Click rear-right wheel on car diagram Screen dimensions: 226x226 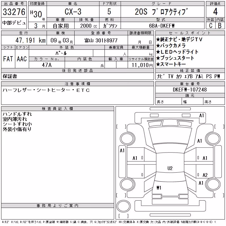[213, 184]
